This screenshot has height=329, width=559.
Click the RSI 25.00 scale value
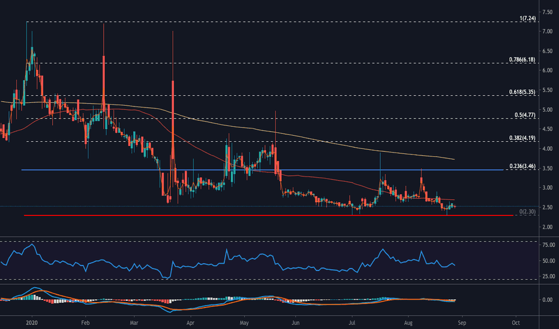click(548, 276)
